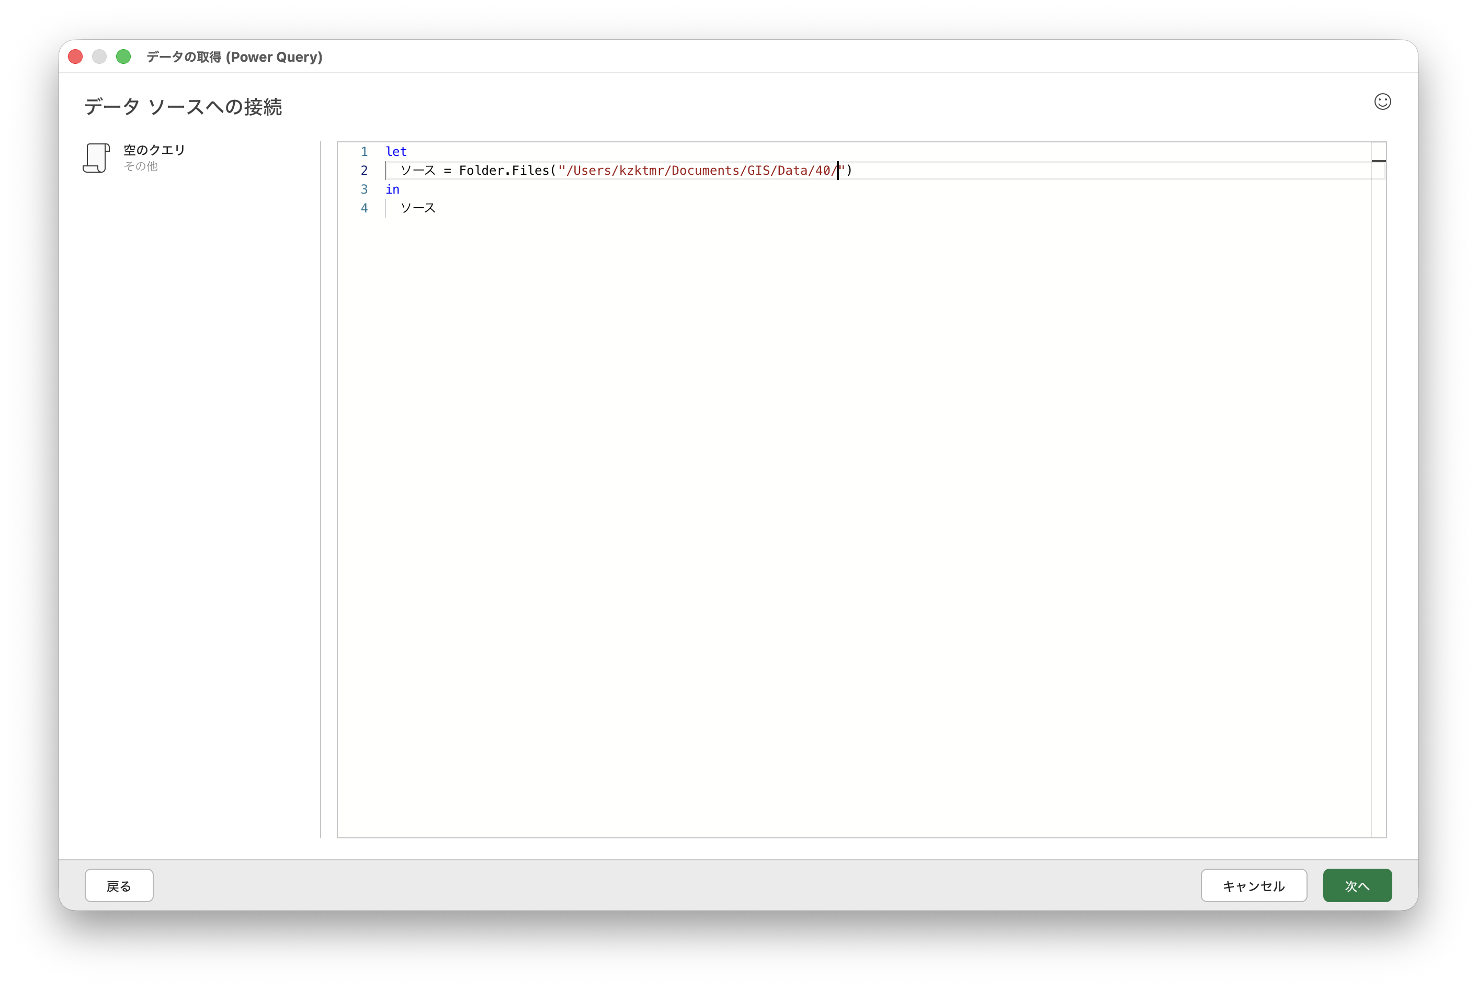Click empty area in code editor
Screen dimensions: 1477x988
tap(819, 504)
